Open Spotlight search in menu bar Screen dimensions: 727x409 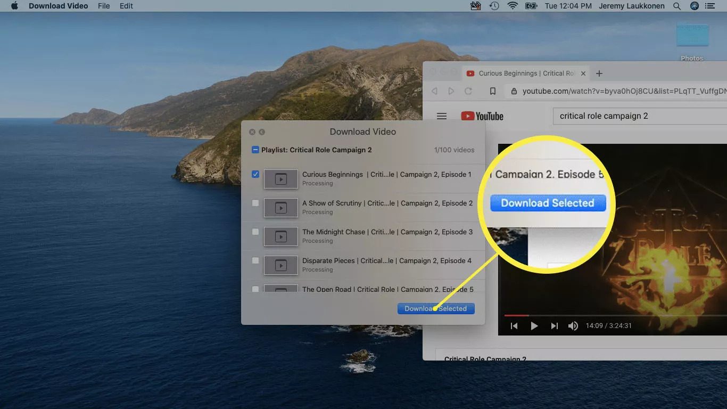[x=677, y=6]
